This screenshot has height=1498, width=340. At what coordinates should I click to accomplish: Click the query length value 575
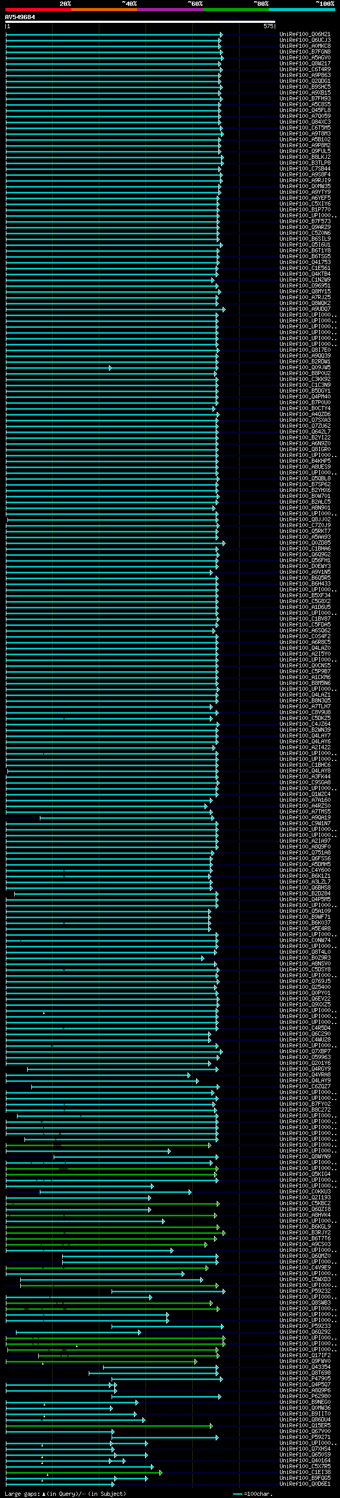268,26
